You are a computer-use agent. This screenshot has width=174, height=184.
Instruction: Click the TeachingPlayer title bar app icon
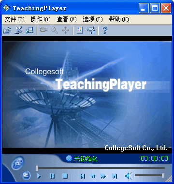pos(7,8)
